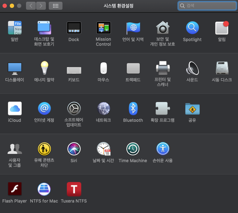Close the 시스템 환경설정 window

[x=5, y=6]
